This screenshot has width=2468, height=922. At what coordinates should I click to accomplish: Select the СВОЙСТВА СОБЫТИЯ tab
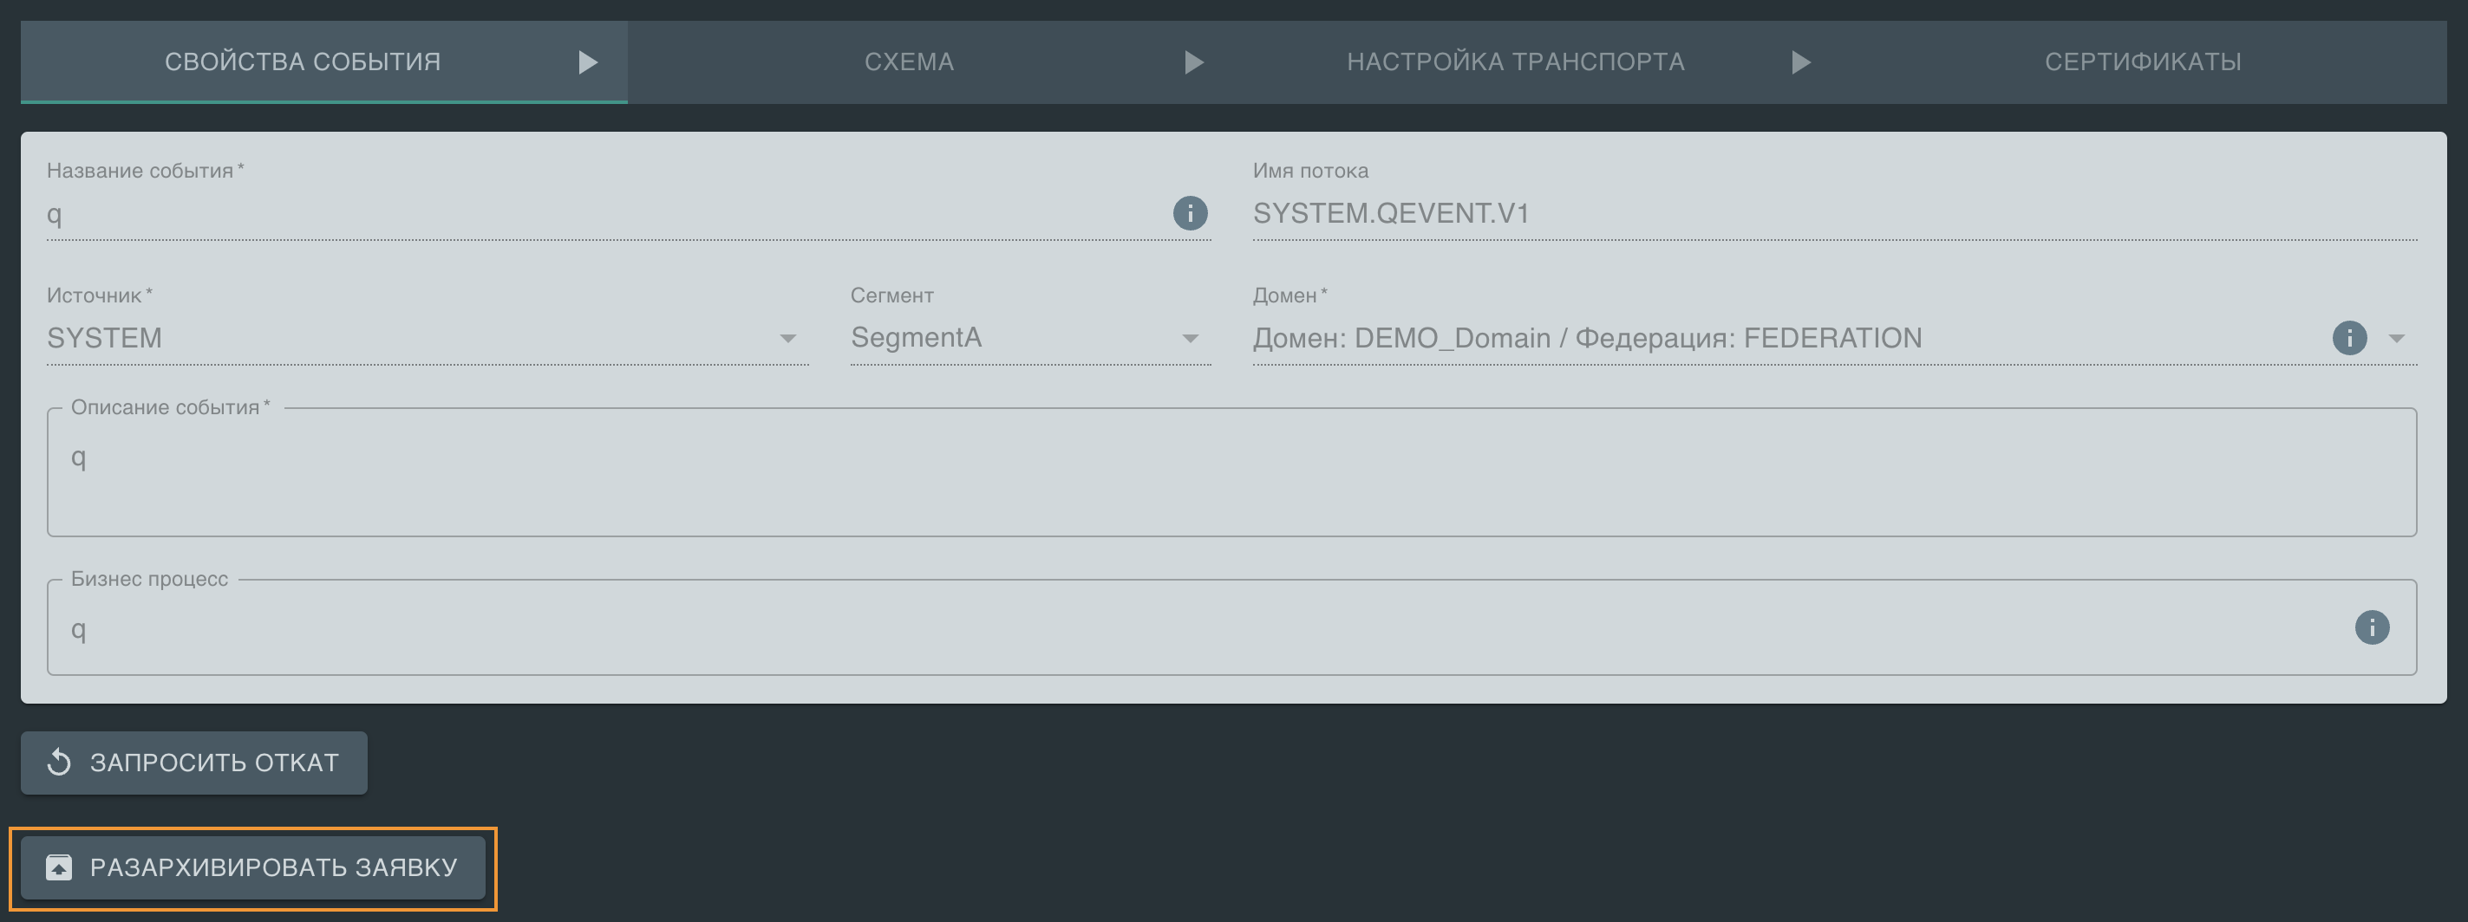303,62
